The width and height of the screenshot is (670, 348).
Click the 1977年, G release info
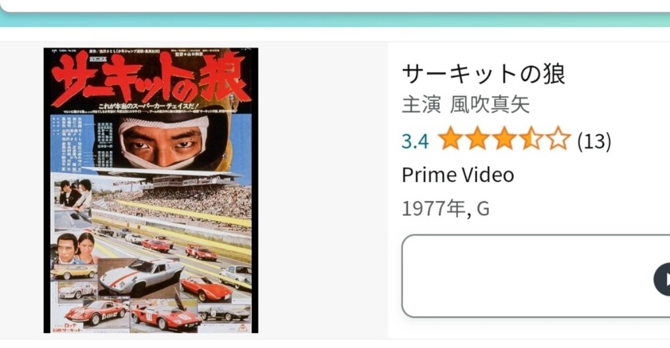tap(446, 209)
